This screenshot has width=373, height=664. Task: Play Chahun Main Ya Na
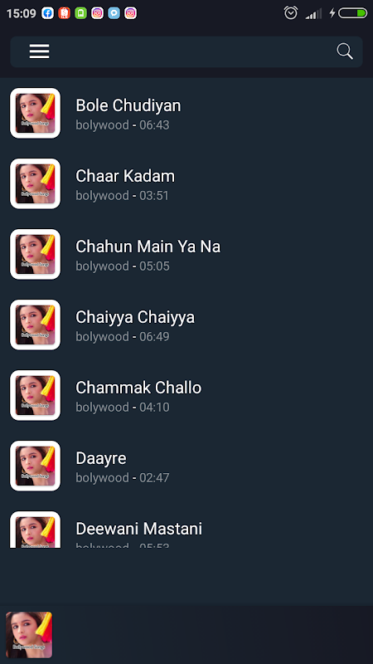pyautogui.click(x=186, y=254)
